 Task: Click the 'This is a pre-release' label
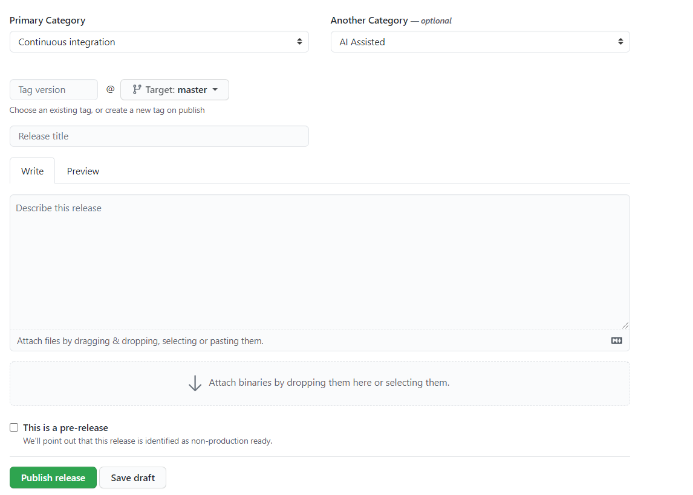65,427
